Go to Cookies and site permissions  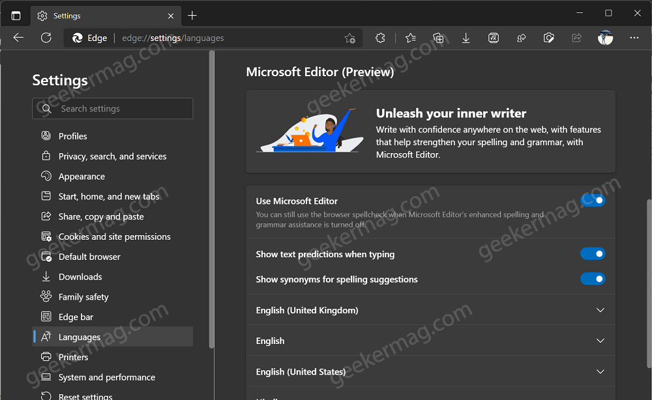(113, 236)
